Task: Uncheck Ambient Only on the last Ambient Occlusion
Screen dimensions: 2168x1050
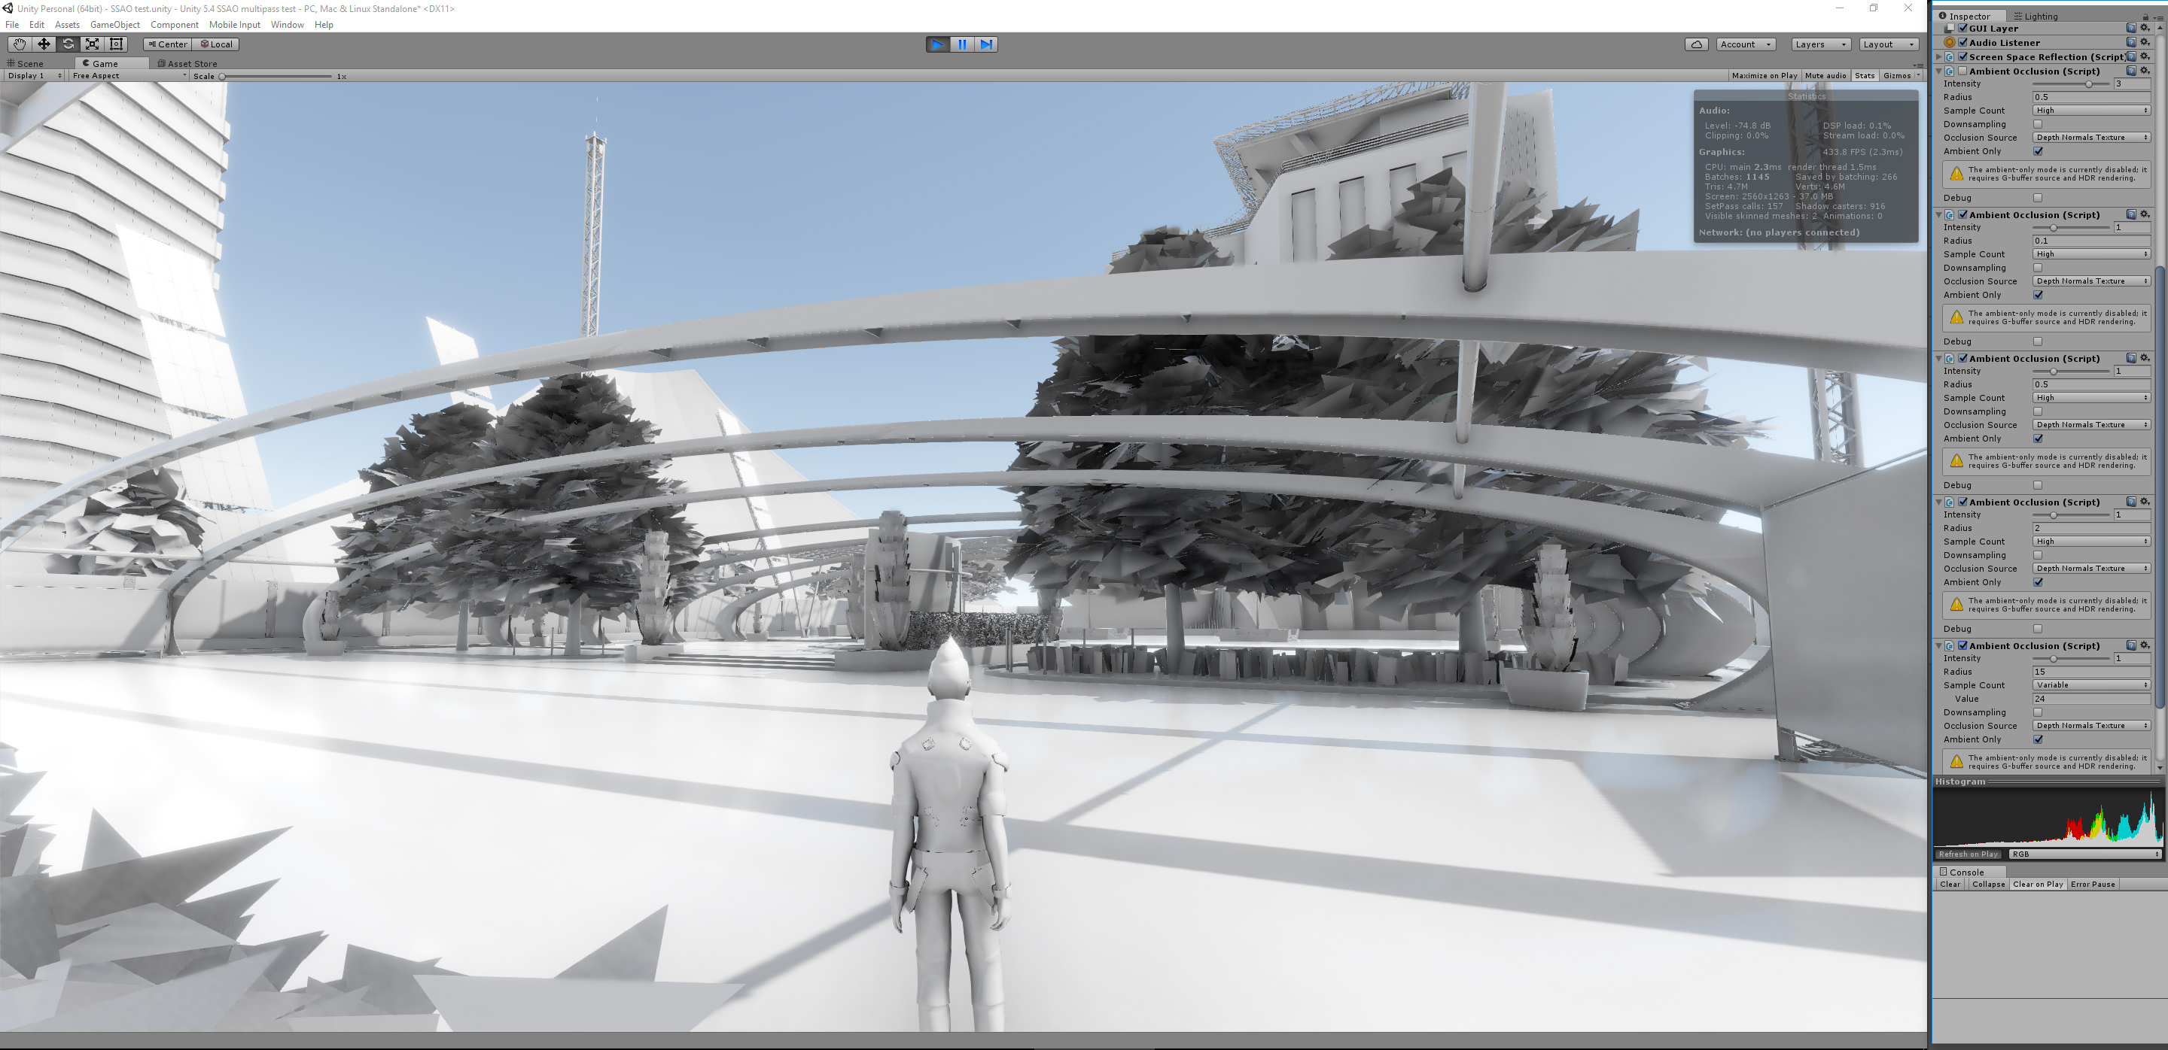Action: point(2038,739)
